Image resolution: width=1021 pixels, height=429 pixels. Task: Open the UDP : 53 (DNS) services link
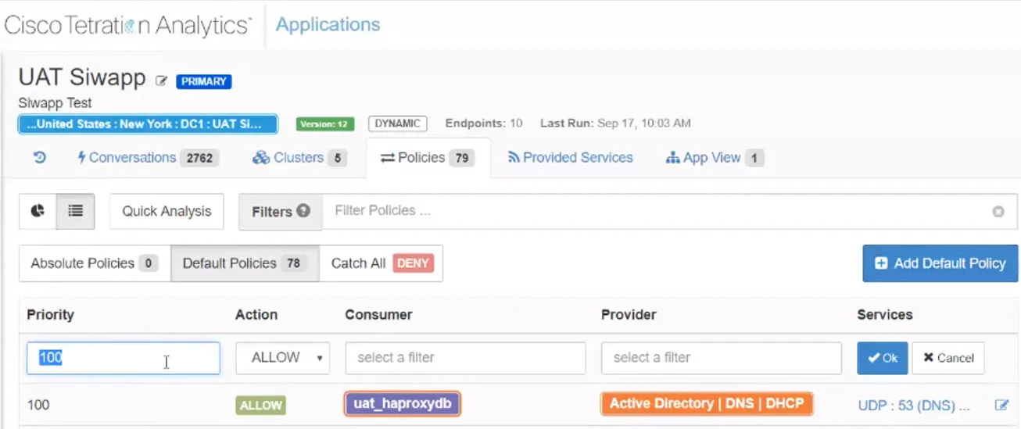[914, 405]
